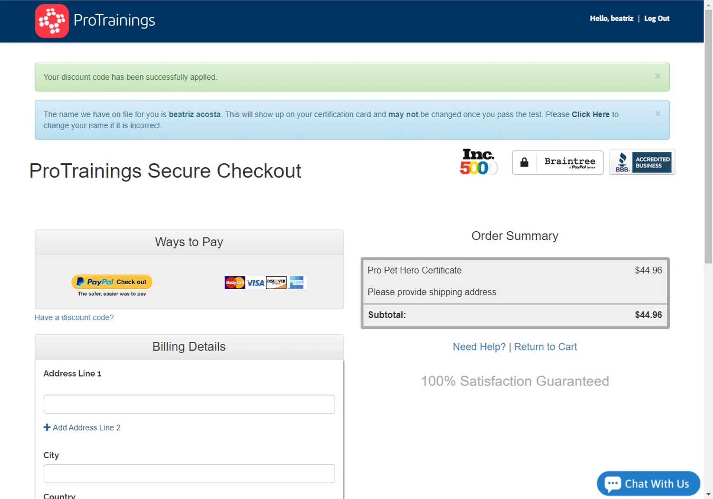Click the chat bubble icon
The height and width of the screenshot is (499, 713).
pyautogui.click(x=613, y=483)
